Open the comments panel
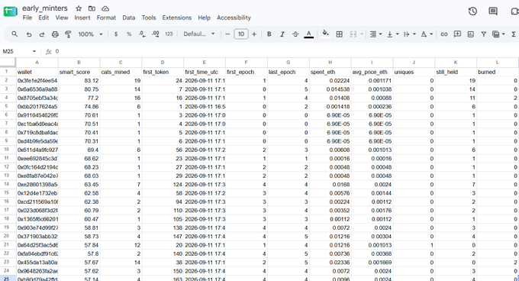The image size is (519, 281). 493,11
